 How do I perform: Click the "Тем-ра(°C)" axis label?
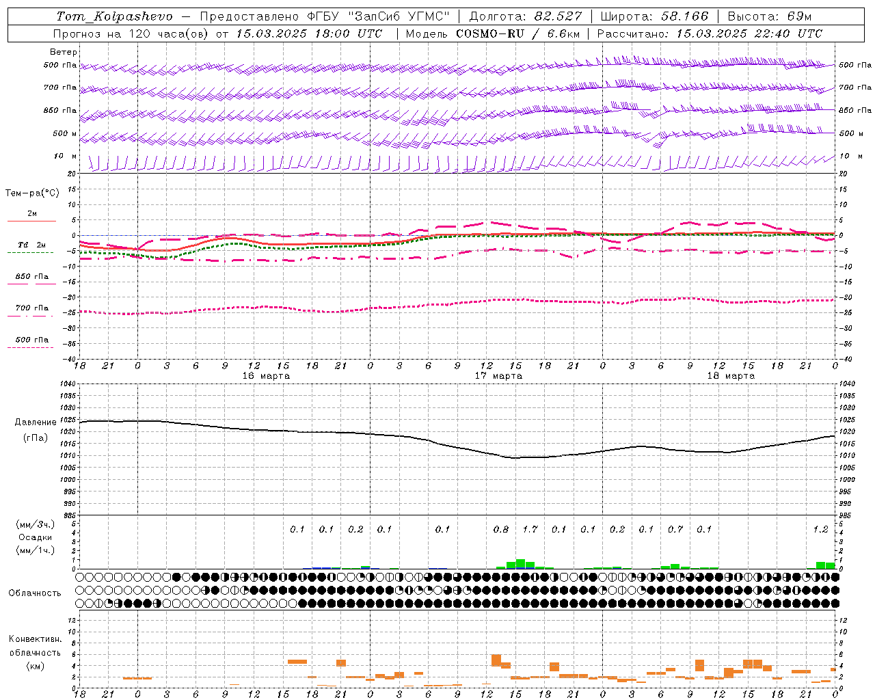[32, 193]
